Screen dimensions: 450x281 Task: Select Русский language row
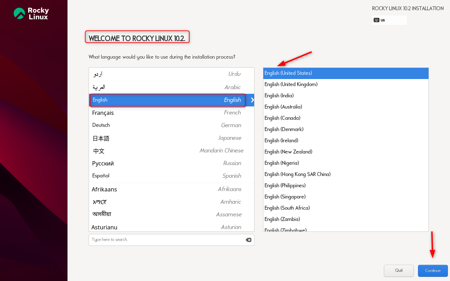pyautogui.click(x=172, y=163)
